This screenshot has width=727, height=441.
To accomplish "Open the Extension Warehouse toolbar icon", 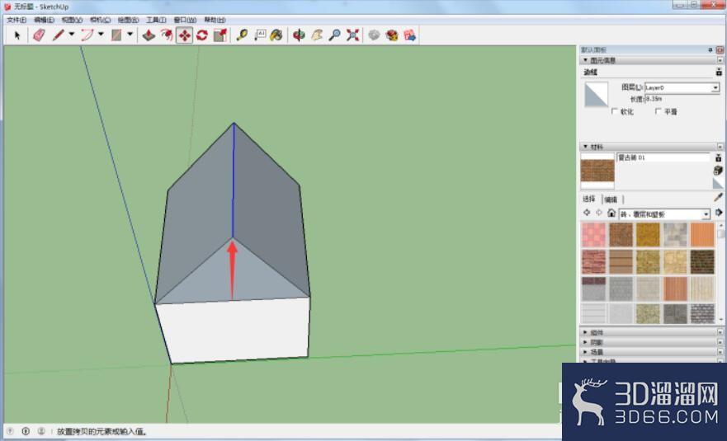I will point(392,35).
